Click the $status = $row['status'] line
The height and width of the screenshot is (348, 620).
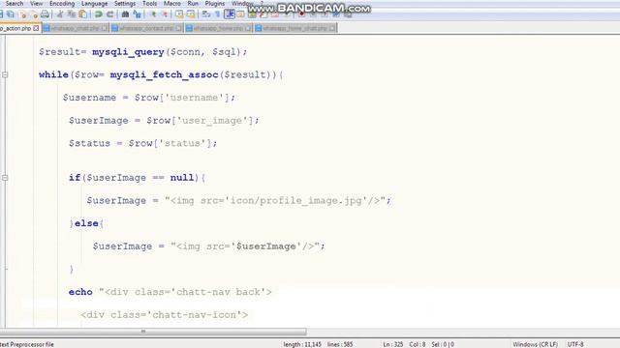click(x=142, y=143)
